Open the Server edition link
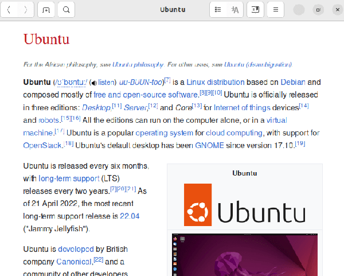The height and width of the screenshot is (276, 344). tap(135, 108)
